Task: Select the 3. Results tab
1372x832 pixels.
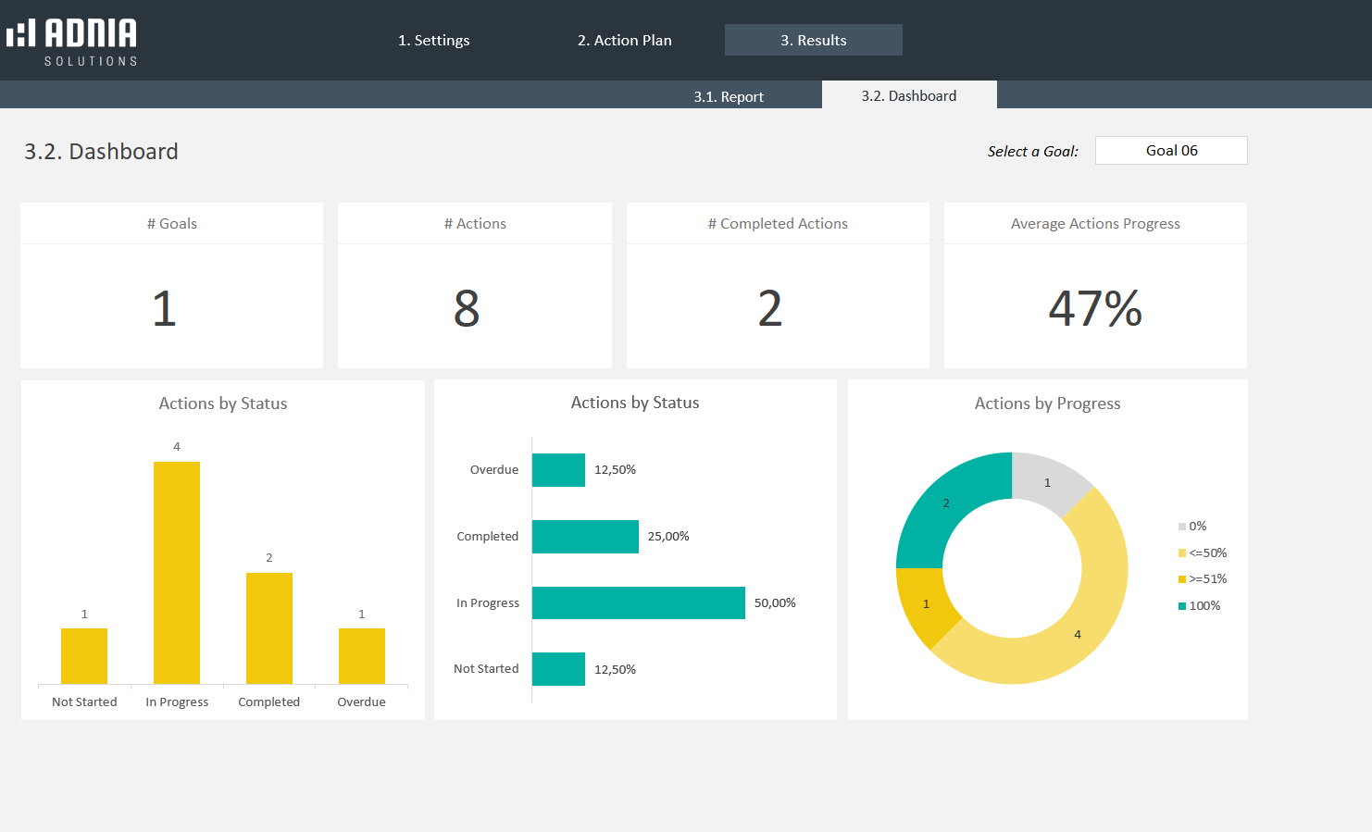Action: [x=813, y=40]
